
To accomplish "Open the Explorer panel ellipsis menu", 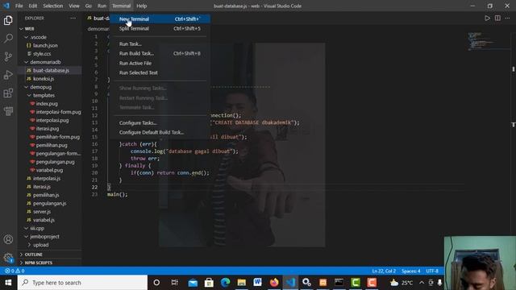I will (x=73, y=18).
